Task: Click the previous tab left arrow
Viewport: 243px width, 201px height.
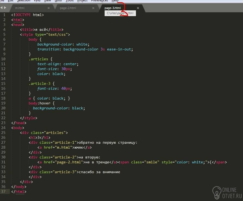Action: (x=2, y=8)
